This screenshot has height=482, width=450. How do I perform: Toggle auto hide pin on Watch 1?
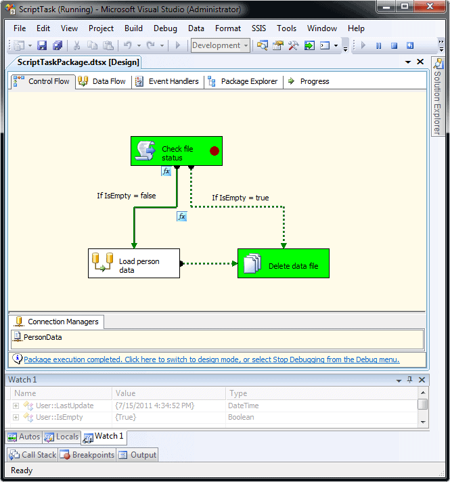(409, 380)
